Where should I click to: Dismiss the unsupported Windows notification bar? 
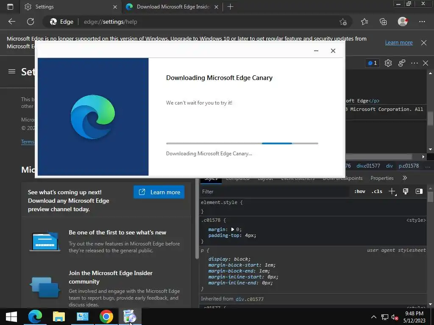(x=424, y=43)
